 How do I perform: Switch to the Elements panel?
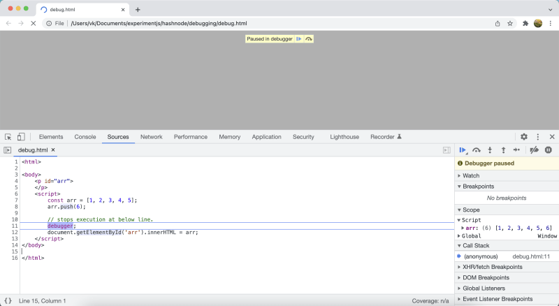(51, 137)
